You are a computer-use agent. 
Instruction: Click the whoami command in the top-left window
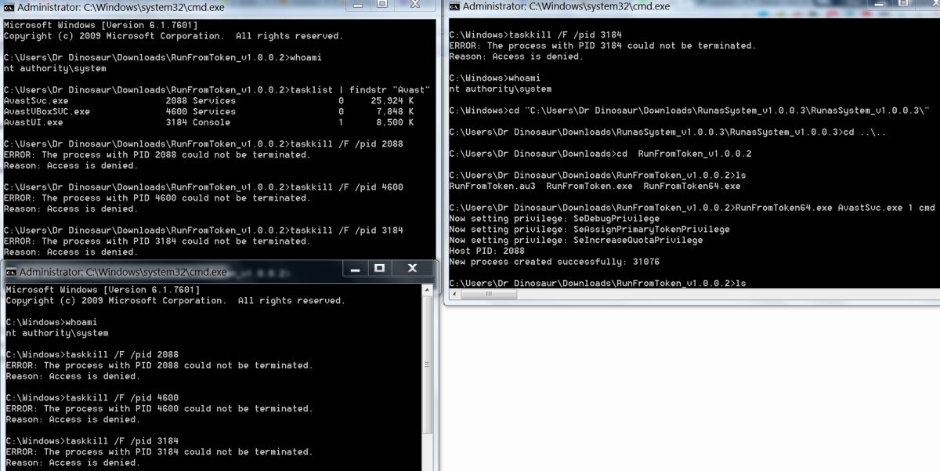pyautogui.click(x=306, y=58)
